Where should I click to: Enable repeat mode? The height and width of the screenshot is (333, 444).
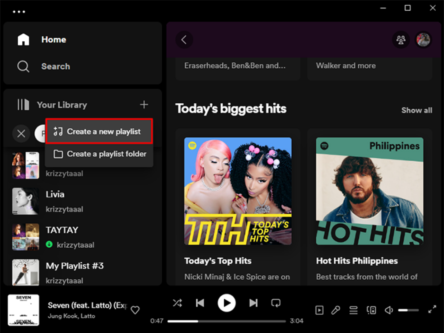275,303
